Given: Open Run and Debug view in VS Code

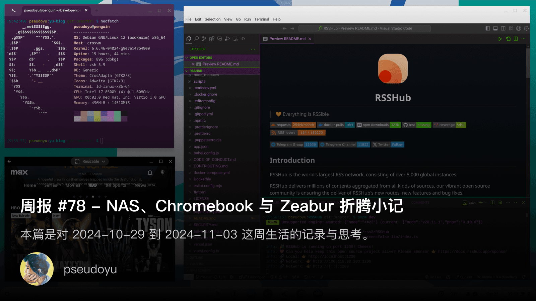Looking at the screenshot, I should click(x=227, y=39).
